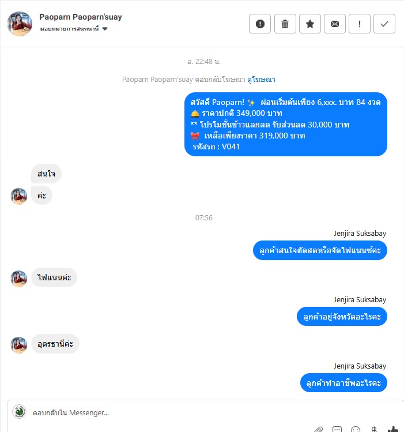Image resolution: width=404 pixels, height=432 pixels.
Task: Delete conversation with the trash icon
Action: click(285, 24)
